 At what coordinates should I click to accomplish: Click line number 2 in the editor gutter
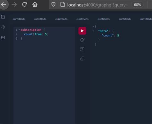coord(17,34)
